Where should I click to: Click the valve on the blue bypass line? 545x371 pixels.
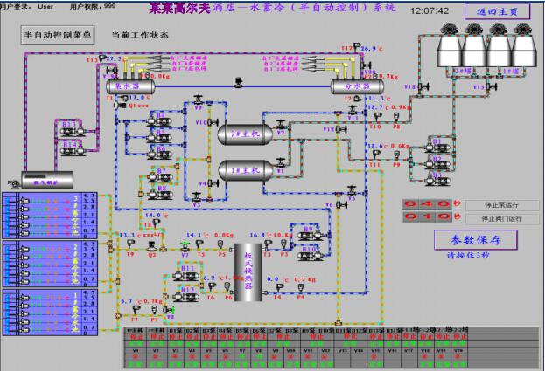239,83
